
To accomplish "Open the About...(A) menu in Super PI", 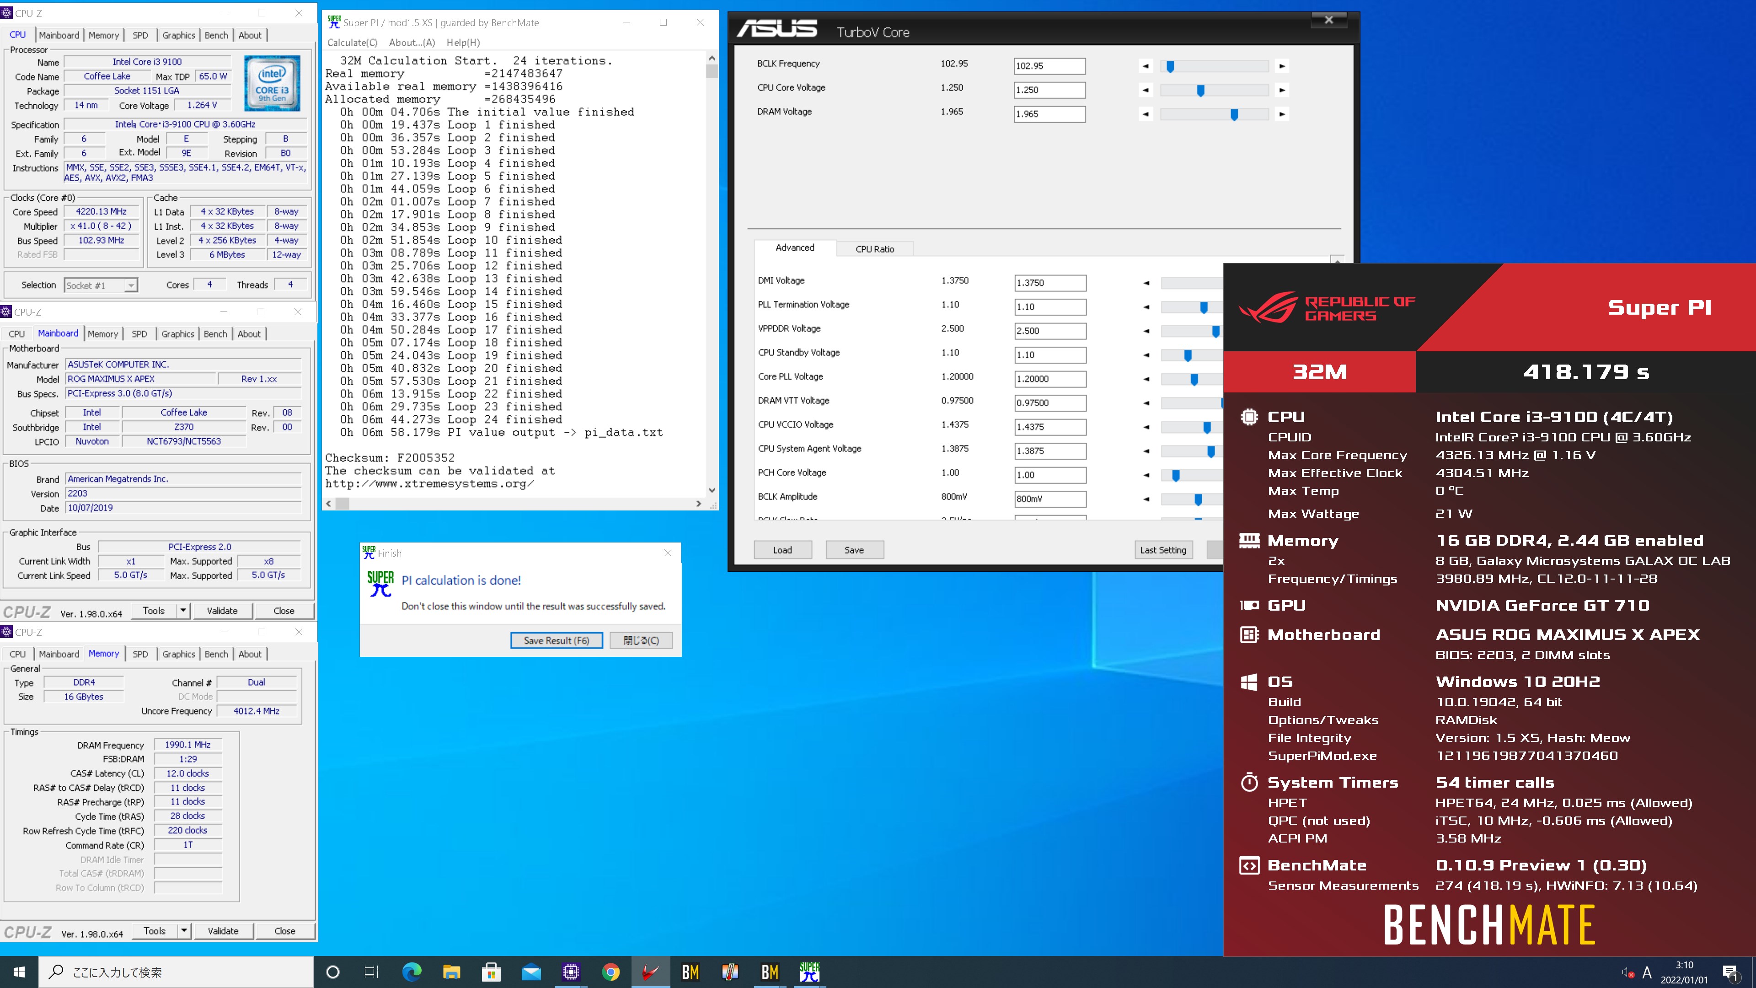I will click(412, 42).
